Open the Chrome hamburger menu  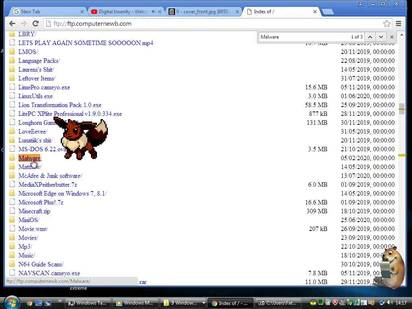(x=398, y=24)
